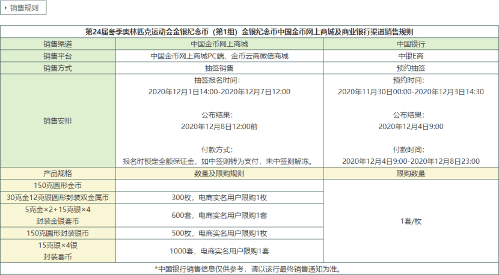This screenshot has width=499, height=275.
Task: Click the 付款方式 deposit description text
Action: (219, 162)
